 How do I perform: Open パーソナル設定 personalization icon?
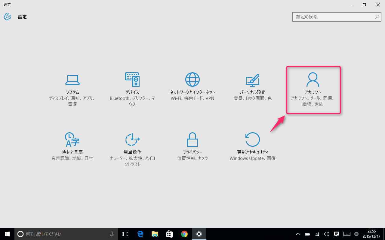[253, 80]
